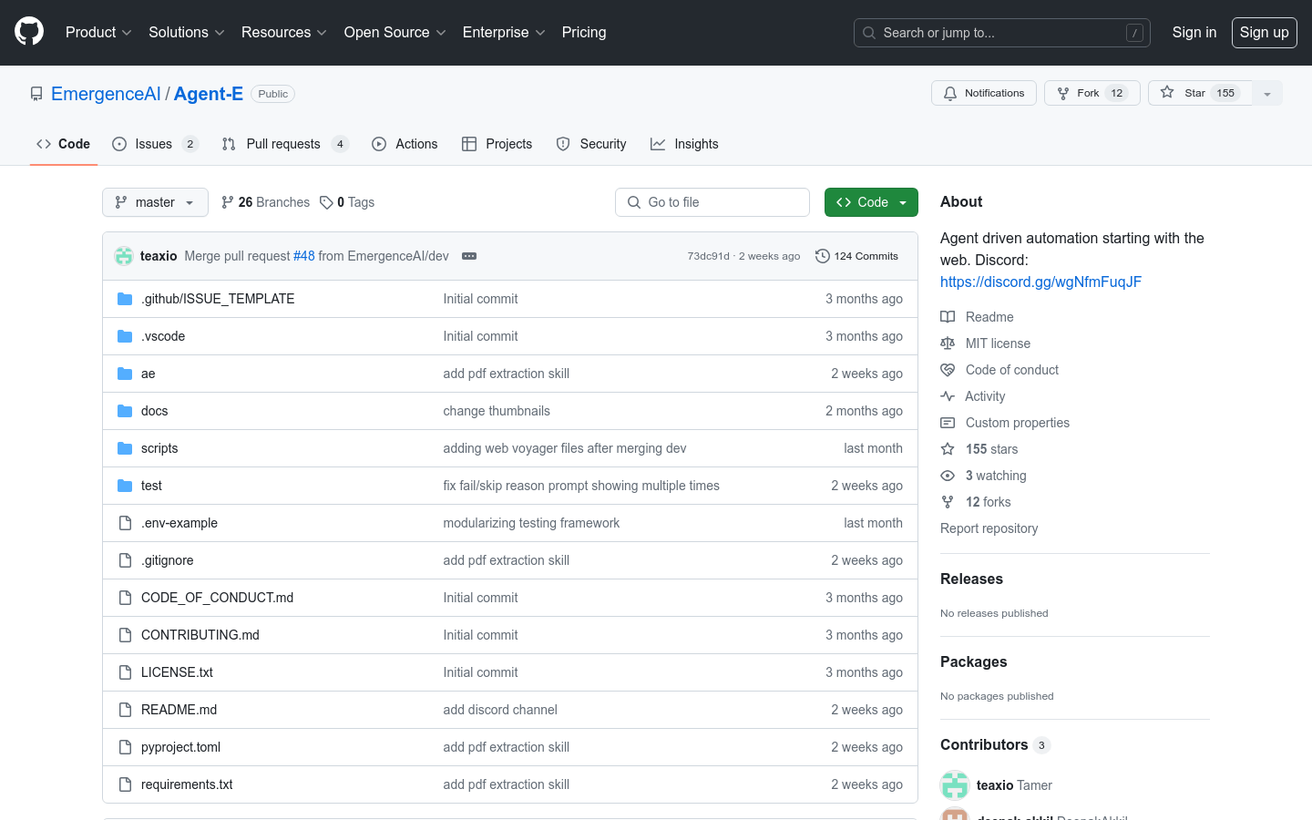Expand the Enterprise menu

coord(504,32)
